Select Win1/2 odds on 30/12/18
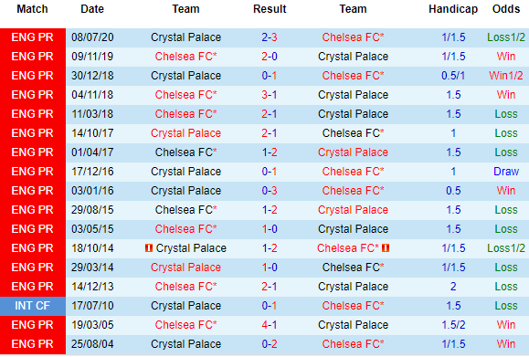The width and height of the screenshot is (529, 357). coord(506,76)
